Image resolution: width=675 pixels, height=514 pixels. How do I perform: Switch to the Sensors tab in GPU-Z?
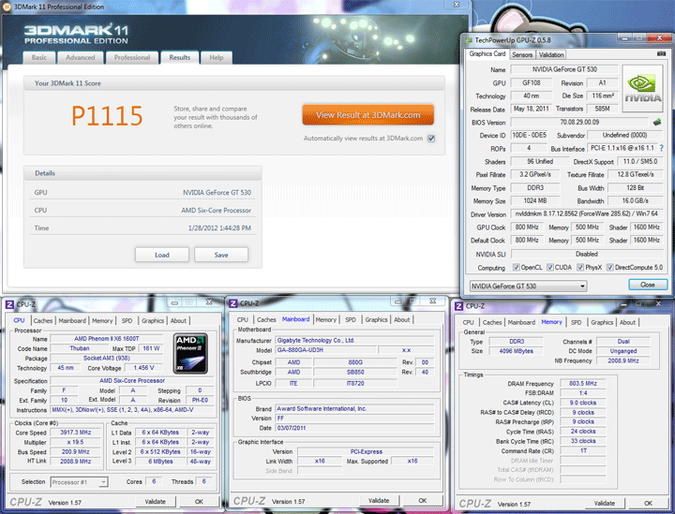point(522,54)
